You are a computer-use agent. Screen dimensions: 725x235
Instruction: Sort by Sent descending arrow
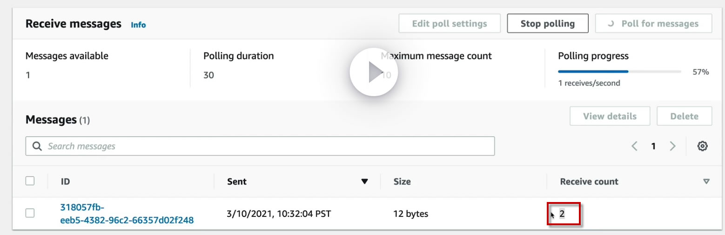click(365, 182)
